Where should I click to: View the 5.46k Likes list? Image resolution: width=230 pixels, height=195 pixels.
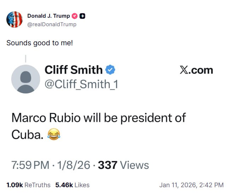(72, 185)
